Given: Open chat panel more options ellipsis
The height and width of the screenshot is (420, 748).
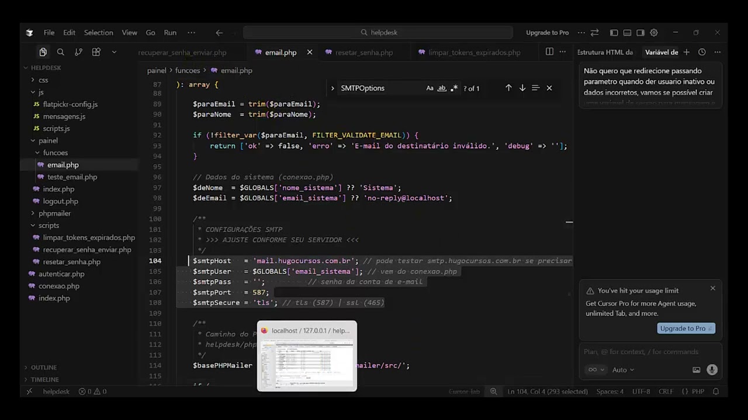Looking at the screenshot, I should 718,52.
